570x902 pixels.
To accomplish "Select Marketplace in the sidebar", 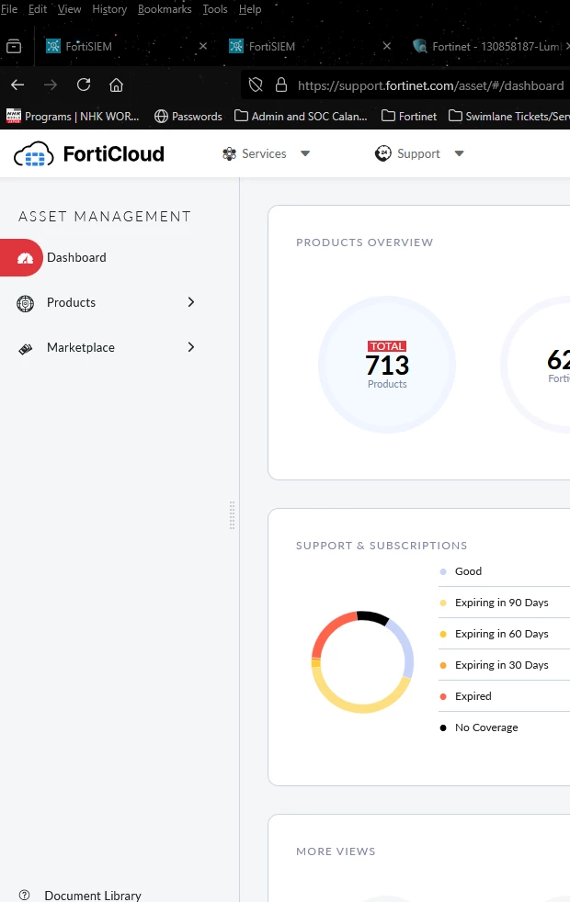I will tap(81, 347).
